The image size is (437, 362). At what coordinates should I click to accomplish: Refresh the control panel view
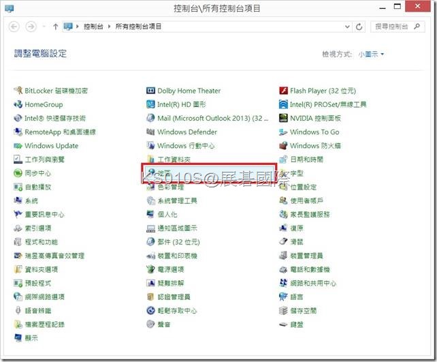tap(359, 27)
